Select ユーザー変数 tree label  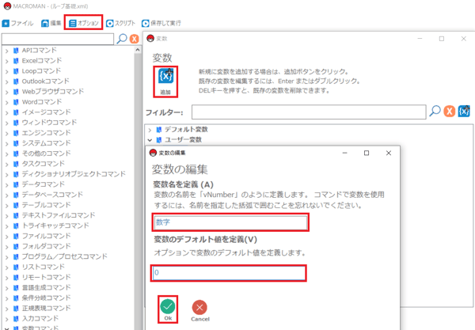point(184,140)
